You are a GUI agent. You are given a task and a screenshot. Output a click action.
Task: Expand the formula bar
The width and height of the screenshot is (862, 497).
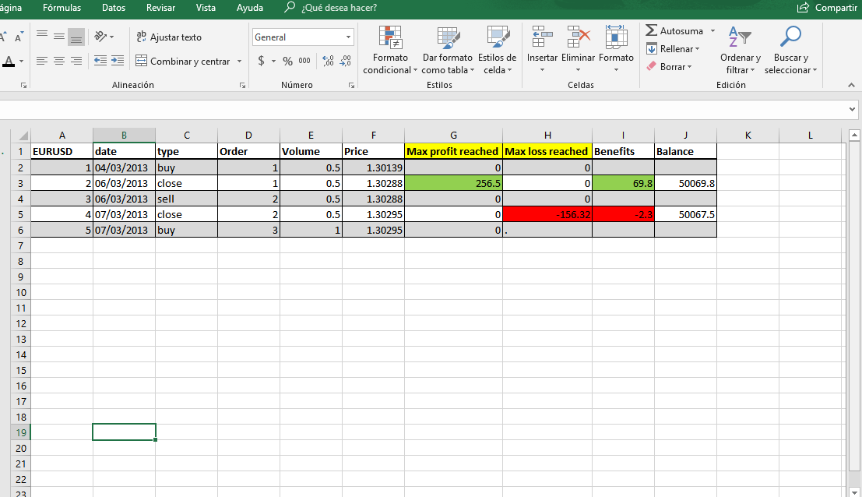[x=852, y=109]
